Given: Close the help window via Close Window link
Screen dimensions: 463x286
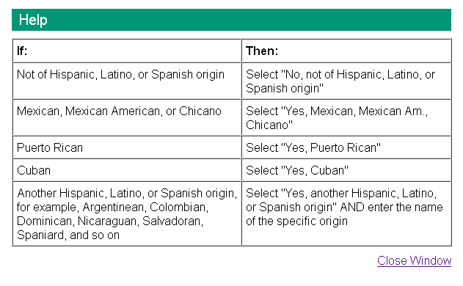Looking at the screenshot, I should [x=414, y=260].
